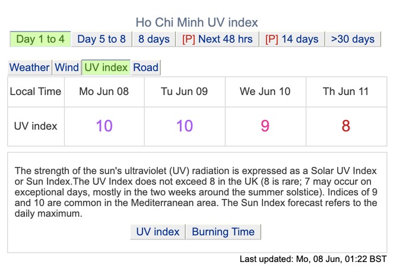Click the red UV value 8 for Thursday
The height and width of the screenshot is (278, 406).
pyautogui.click(x=346, y=126)
